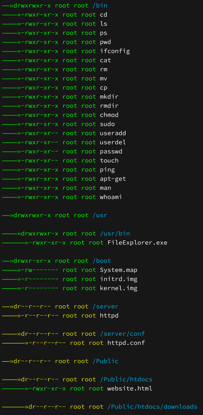Open the /server/conf directory path
This screenshot has height=415, width=203.
(x=122, y=334)
